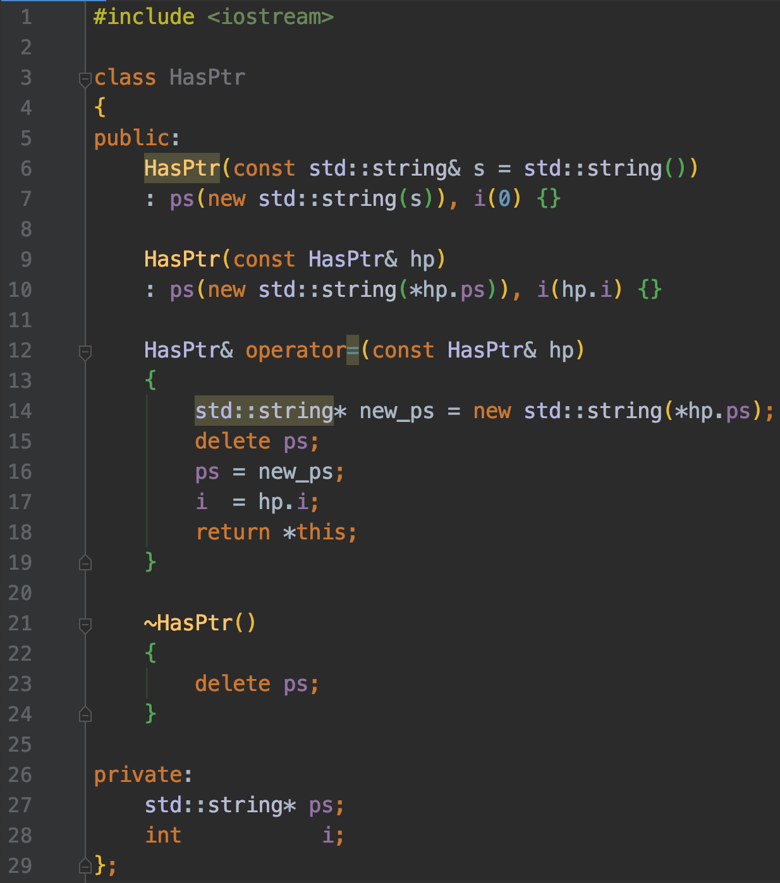780x883 pixels.
Task: Click the HasPtr class name on line 3
Action: (x=207, y=78)
